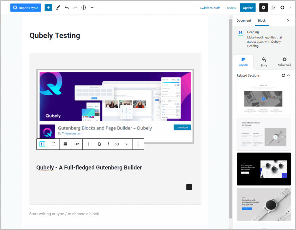Select the Style tab
The width and height of the screenshot is (296, 230).
264,62
